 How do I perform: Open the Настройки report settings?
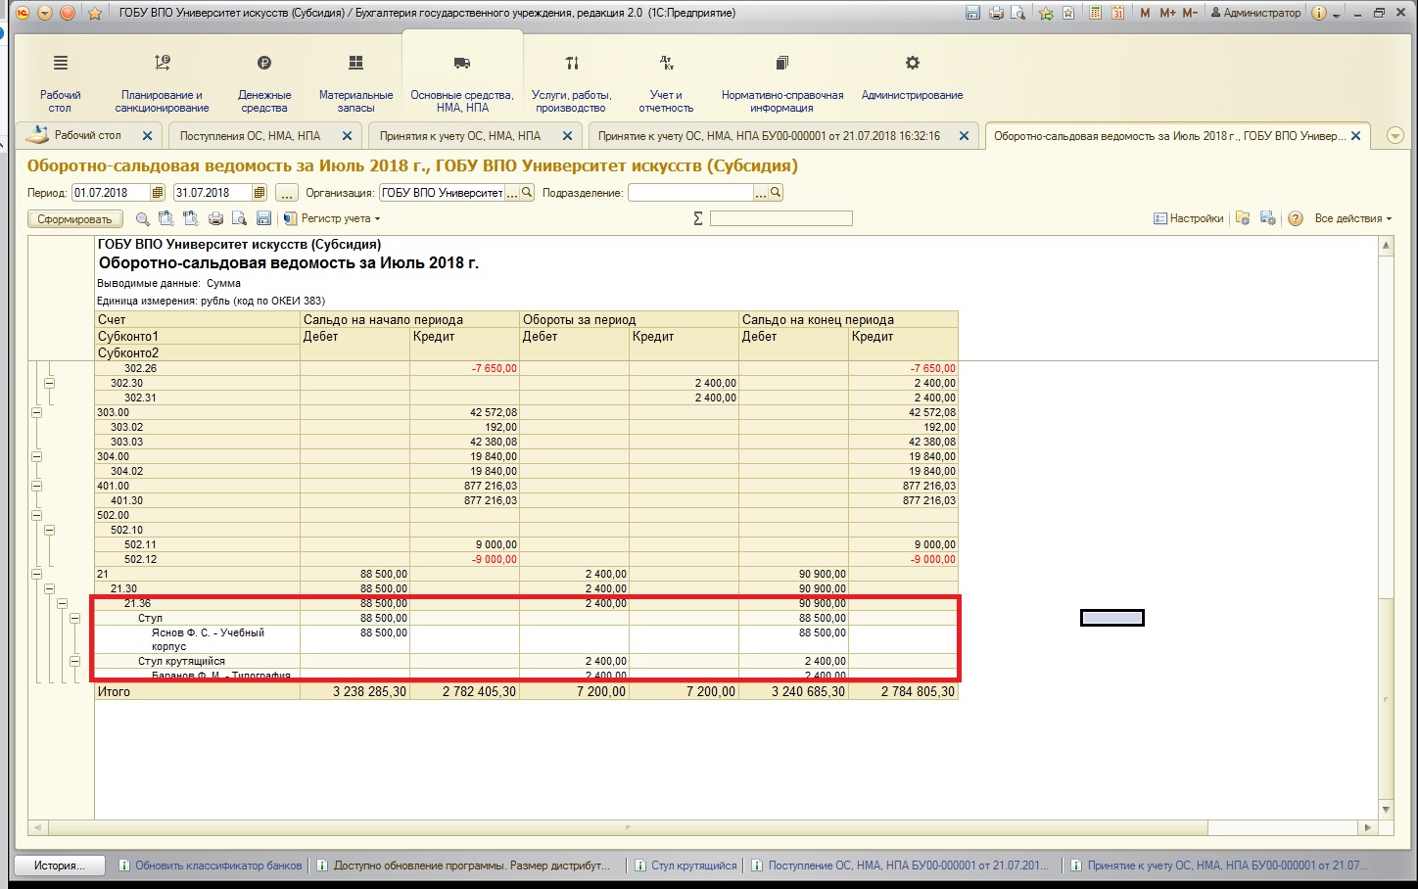tap(1189, 219)
